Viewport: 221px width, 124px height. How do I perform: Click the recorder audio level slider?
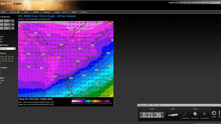point(173,115)
